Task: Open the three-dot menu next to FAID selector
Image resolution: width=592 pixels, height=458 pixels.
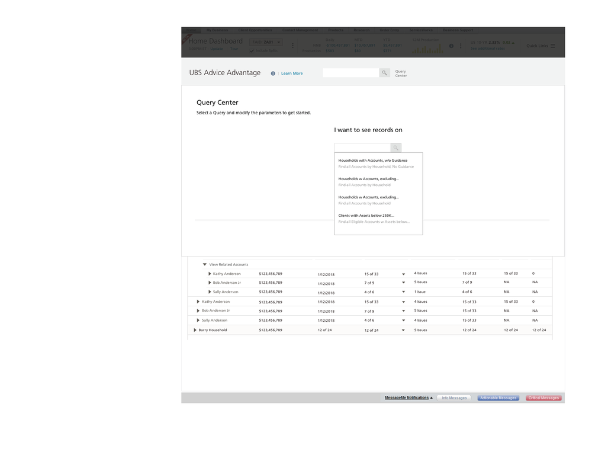Action: pyautogui.click(x=292, y=46)
